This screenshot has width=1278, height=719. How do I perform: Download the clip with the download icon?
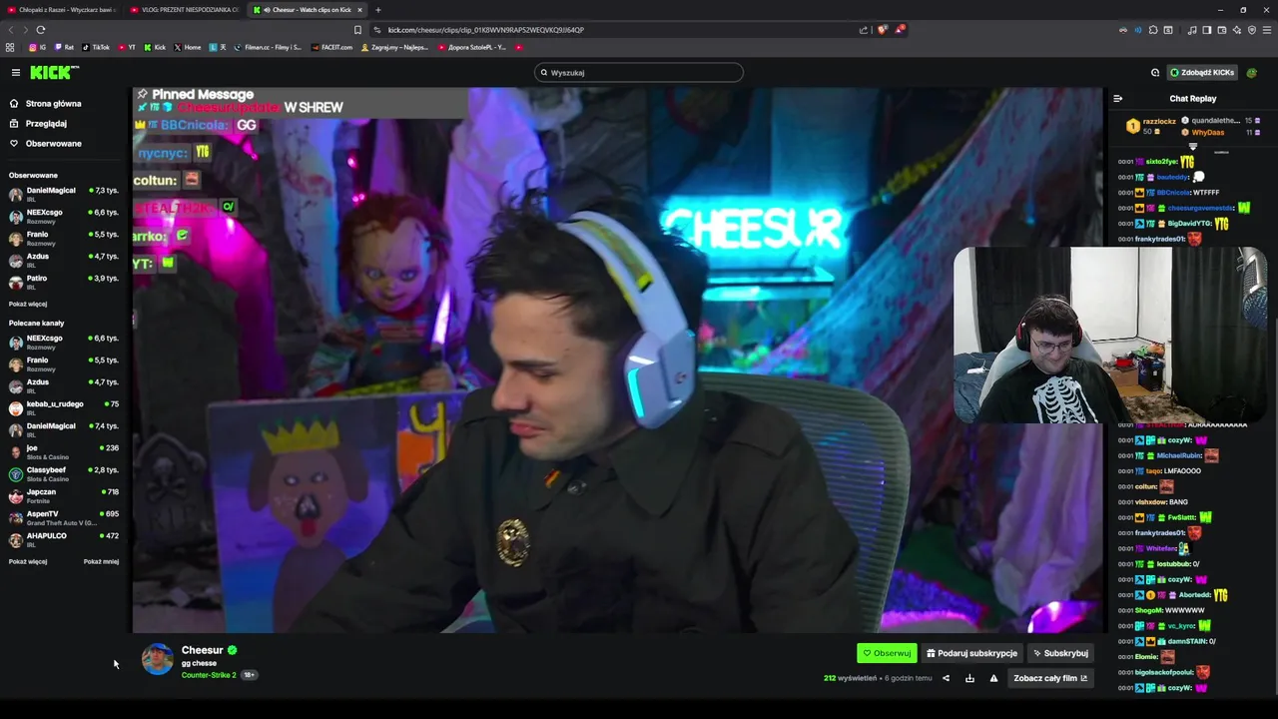(969, 678)
